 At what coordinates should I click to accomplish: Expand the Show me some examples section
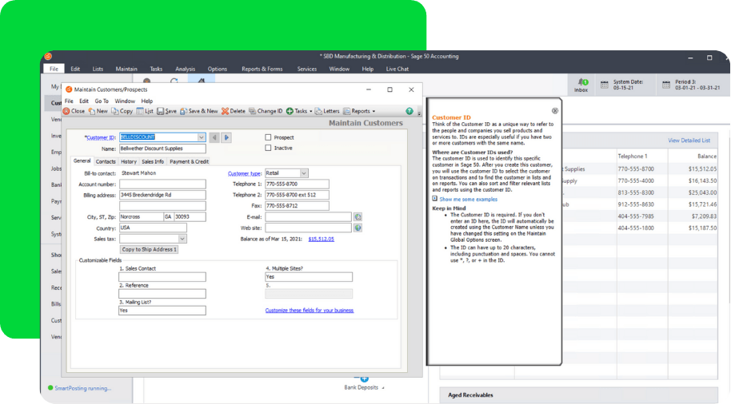tap(435, 200)
